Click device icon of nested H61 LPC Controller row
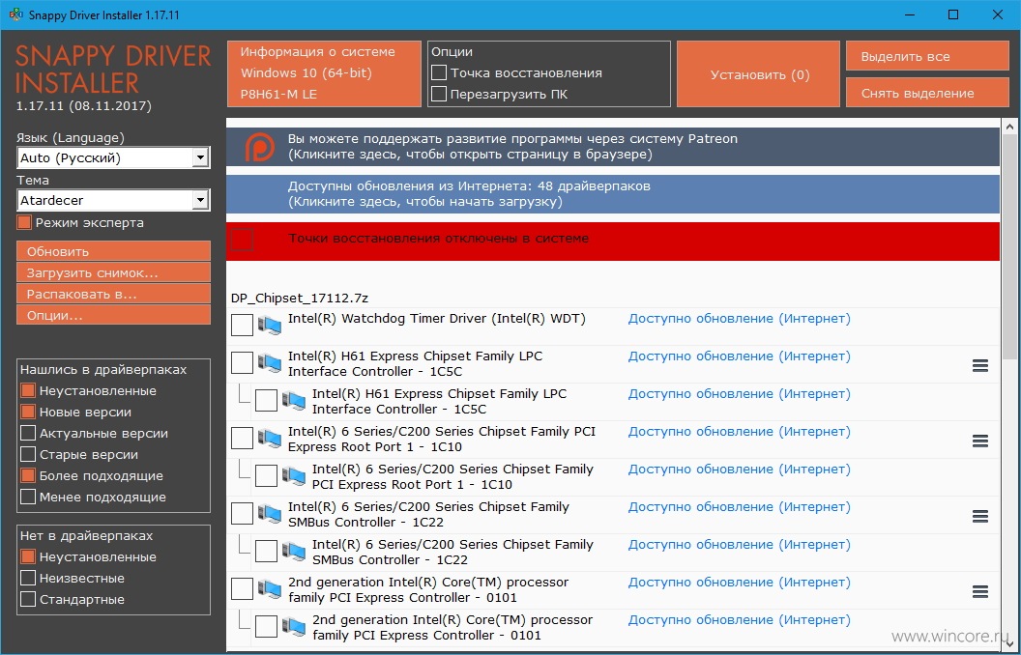1021x655 pixels. (294, 400)
